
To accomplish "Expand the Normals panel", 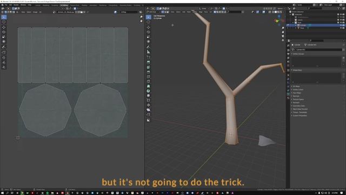I will click(x=296, y=96).
